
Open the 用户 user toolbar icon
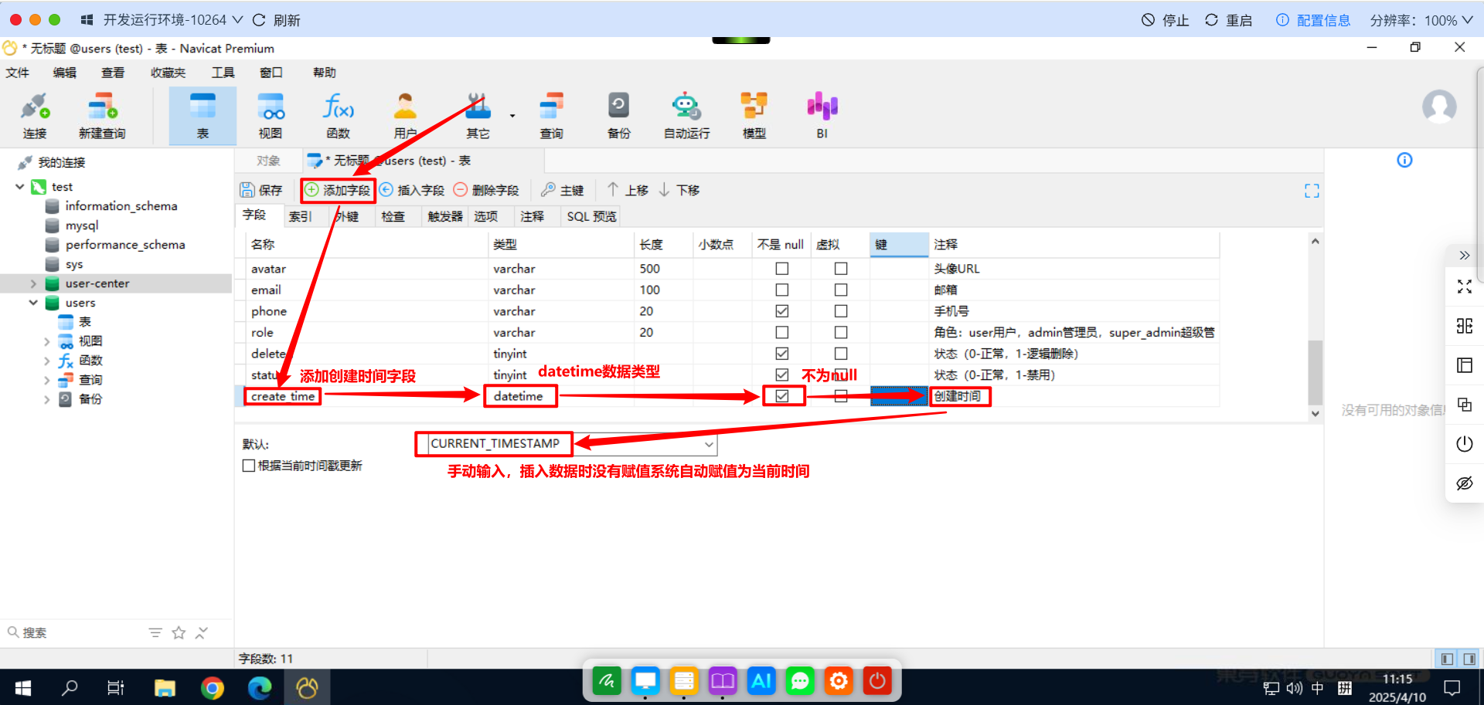405,116
